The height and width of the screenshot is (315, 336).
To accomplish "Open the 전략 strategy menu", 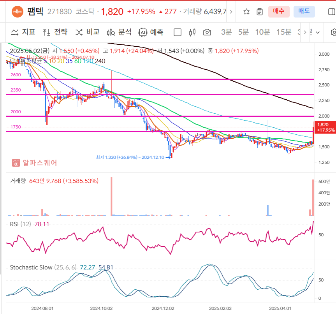I will (x=55, y=32).
